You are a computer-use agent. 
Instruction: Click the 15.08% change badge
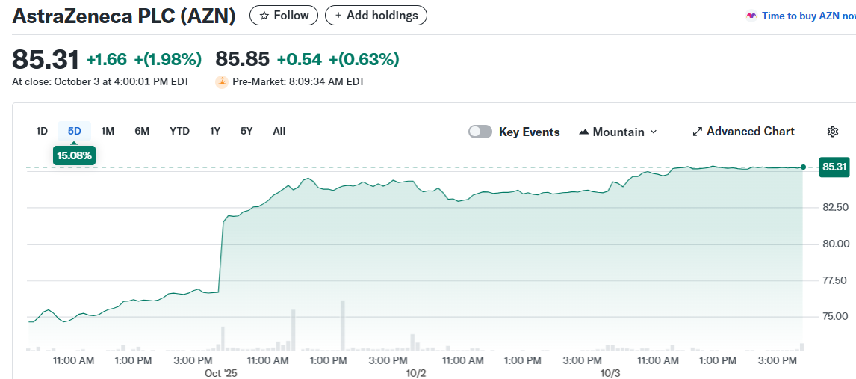[75, 155]
